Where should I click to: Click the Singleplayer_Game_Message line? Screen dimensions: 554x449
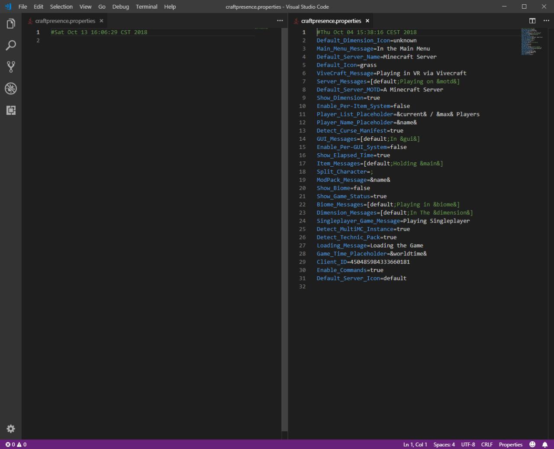(393, 221)
